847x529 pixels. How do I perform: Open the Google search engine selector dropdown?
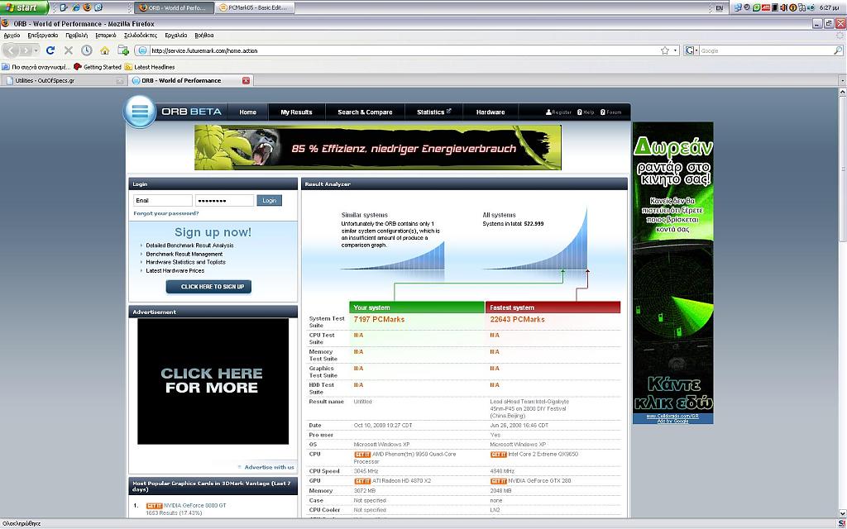[691, 50]
